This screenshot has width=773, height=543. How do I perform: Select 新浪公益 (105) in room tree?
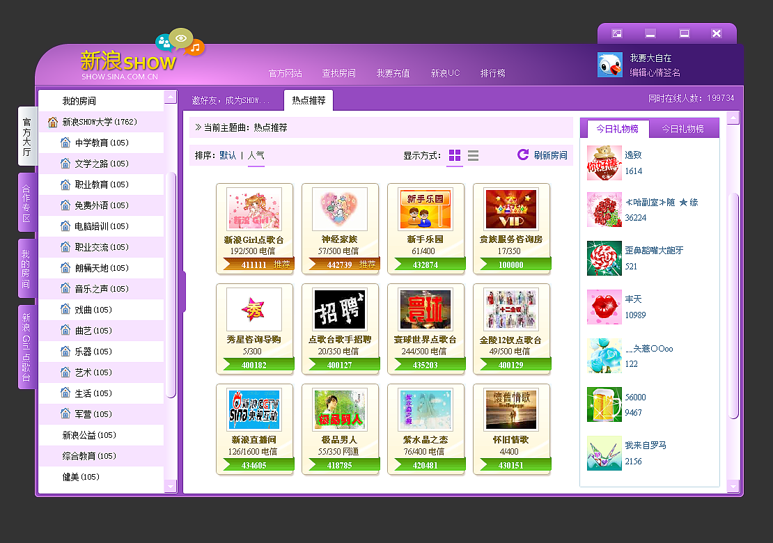101,435
